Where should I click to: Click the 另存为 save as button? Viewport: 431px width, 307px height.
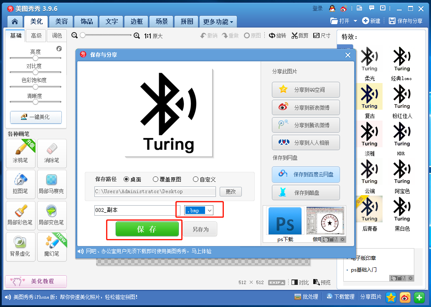[x=200, y=229]
